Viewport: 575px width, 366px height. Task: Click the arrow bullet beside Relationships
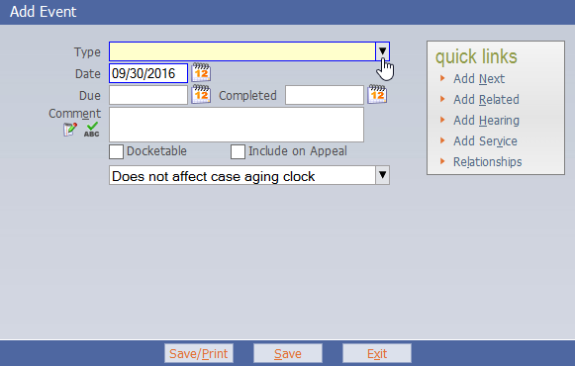(442, 161)
